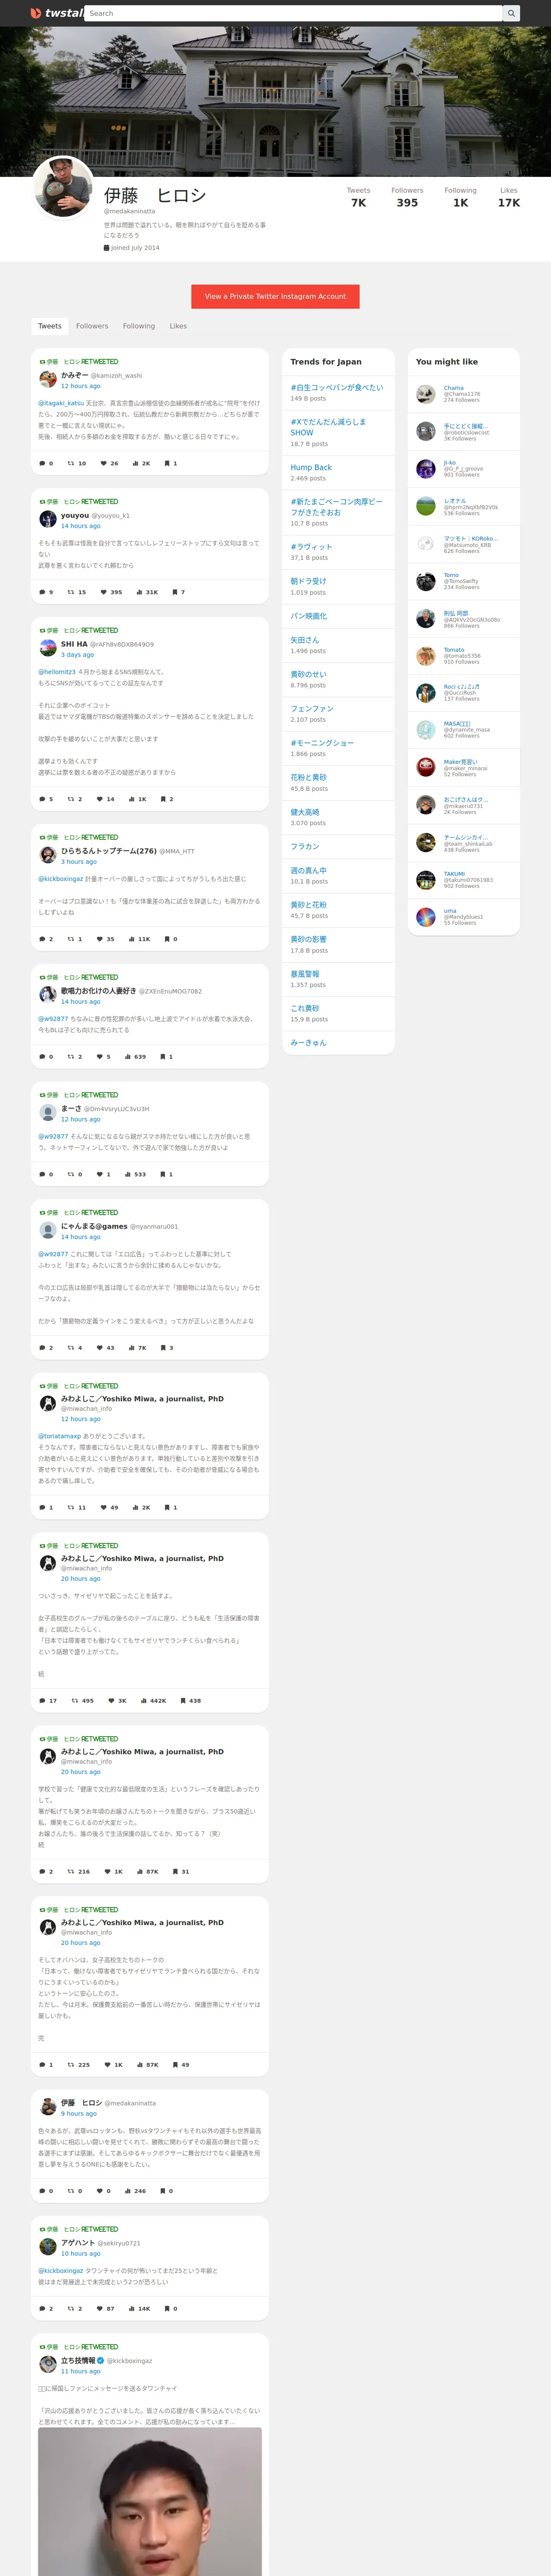Click verified badge next to 立ち技格闘
The image size is (551, 2576).
click(x=100, y=2360)
